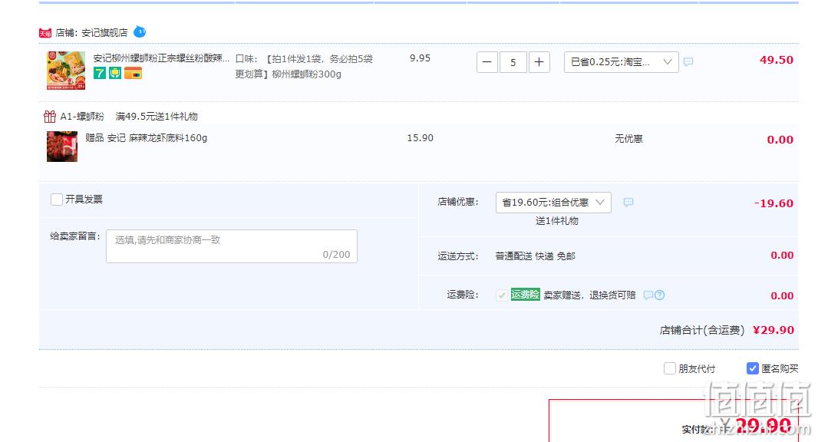Toggle the 运费险 checkbox
Image resolution: width=818 pixels, height=442 pixels.
[501, 295]
